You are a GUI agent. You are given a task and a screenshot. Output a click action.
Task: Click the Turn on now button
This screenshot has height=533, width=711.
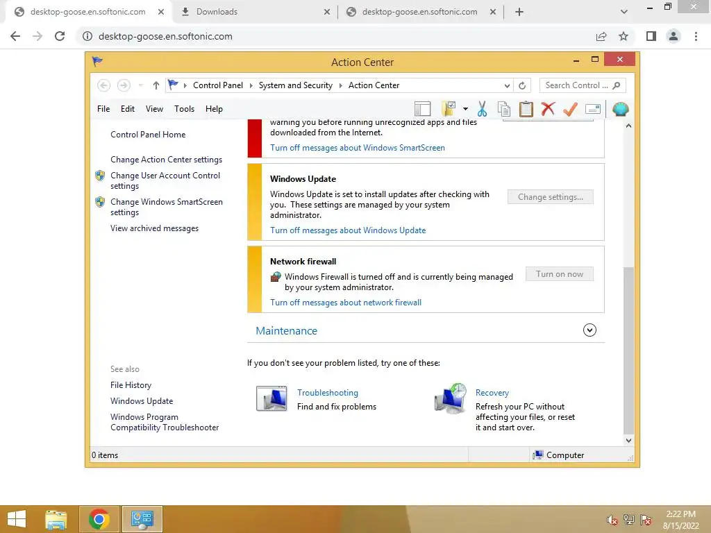pos(560,274)
